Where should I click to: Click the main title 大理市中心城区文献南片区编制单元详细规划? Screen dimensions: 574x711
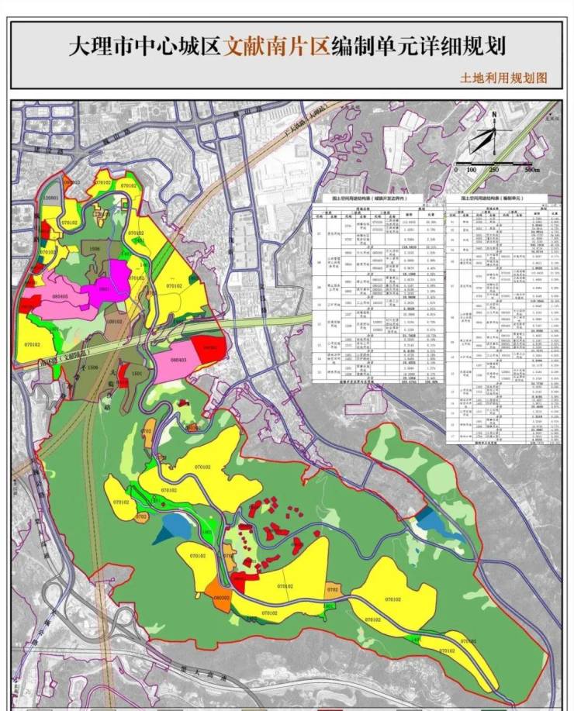tap(287, 47)
